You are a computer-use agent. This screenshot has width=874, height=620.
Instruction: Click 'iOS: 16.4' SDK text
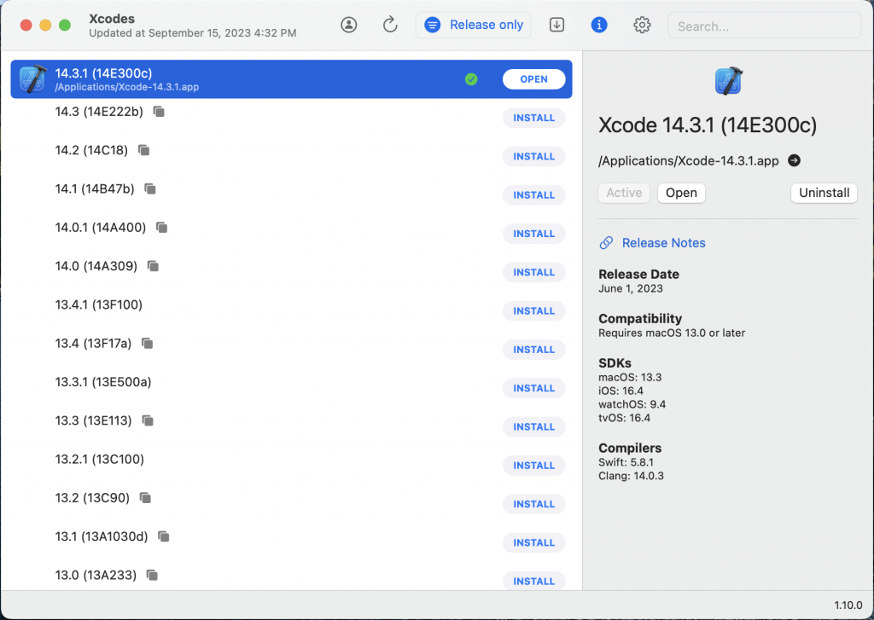coord(621,391)
